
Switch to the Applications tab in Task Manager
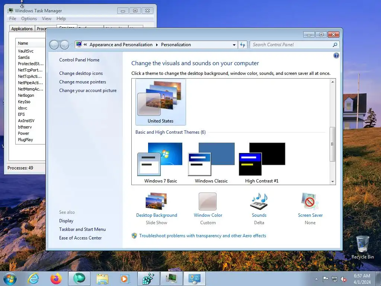point(22,29)
